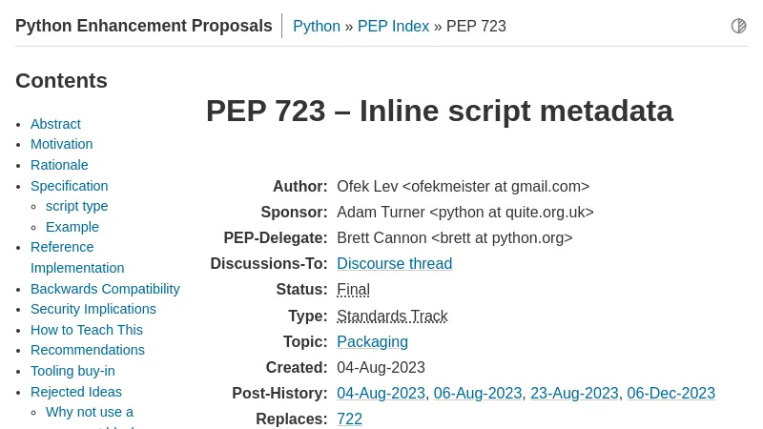Jump to Rejected Ideas section

tap(75, 392)
